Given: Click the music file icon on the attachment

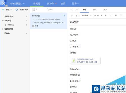Looking at the screenshot, I should coord(74,61).
